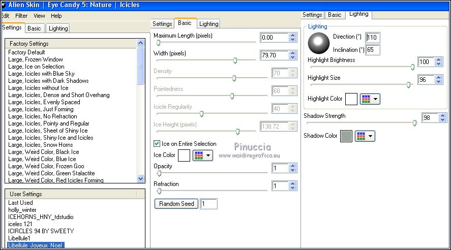Decrease Refraction with stepper down arrow
451x250 pixels.
[x=292, y=188]
